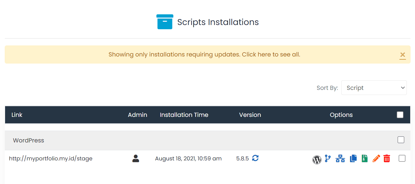Check the WordPress group row checkbox

tap(401, 140)
